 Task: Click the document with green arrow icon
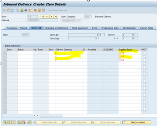click(x=17, y=10)
